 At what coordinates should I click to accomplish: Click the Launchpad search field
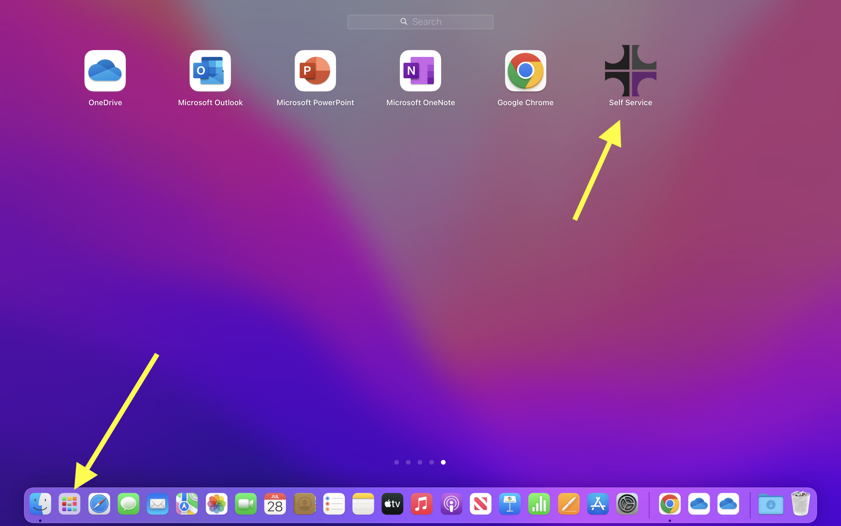pos(420,22)
